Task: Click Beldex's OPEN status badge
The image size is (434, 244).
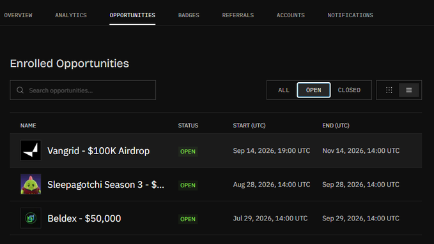Action: [x=188, y=219]
